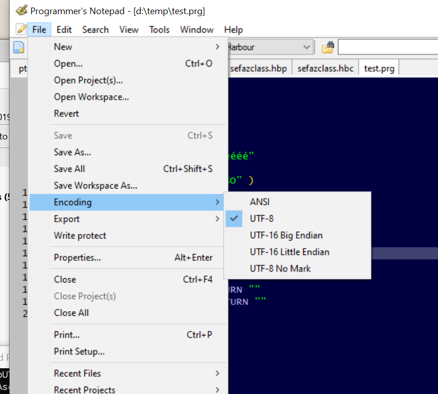The height and width of the screenshot is (394, 438).
Task: Choose UTF-16 Big Endian encoding
Action: tap(298, 235)
